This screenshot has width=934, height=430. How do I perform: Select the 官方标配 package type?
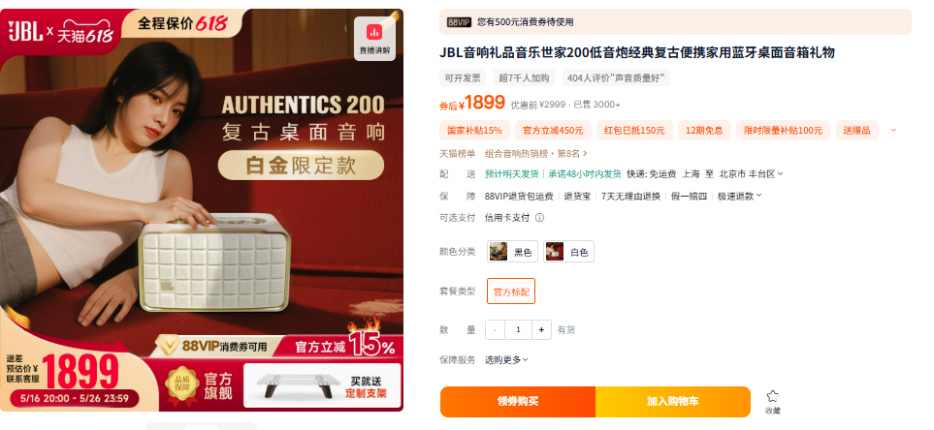pyautogui.click(x=511, y=292)
